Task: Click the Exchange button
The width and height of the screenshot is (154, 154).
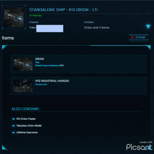Action: [139, 37]
